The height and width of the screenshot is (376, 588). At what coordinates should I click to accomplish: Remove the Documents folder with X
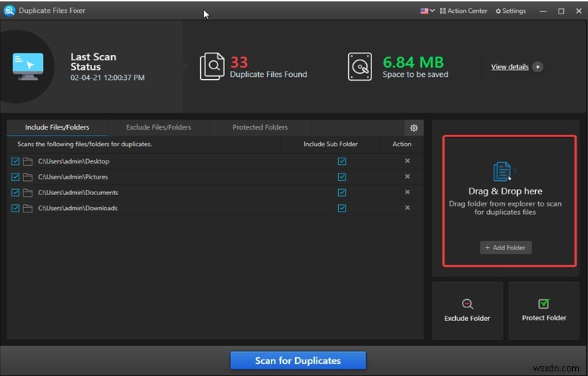tap(408, 192)
